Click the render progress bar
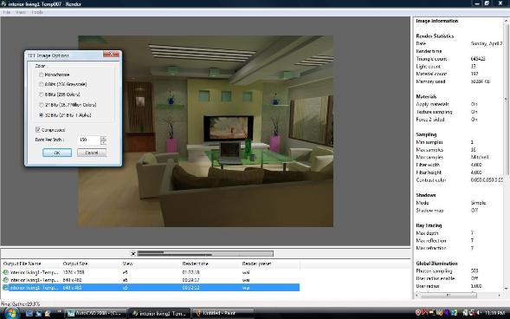Viewport: 510px width, 319px height. 205,254
